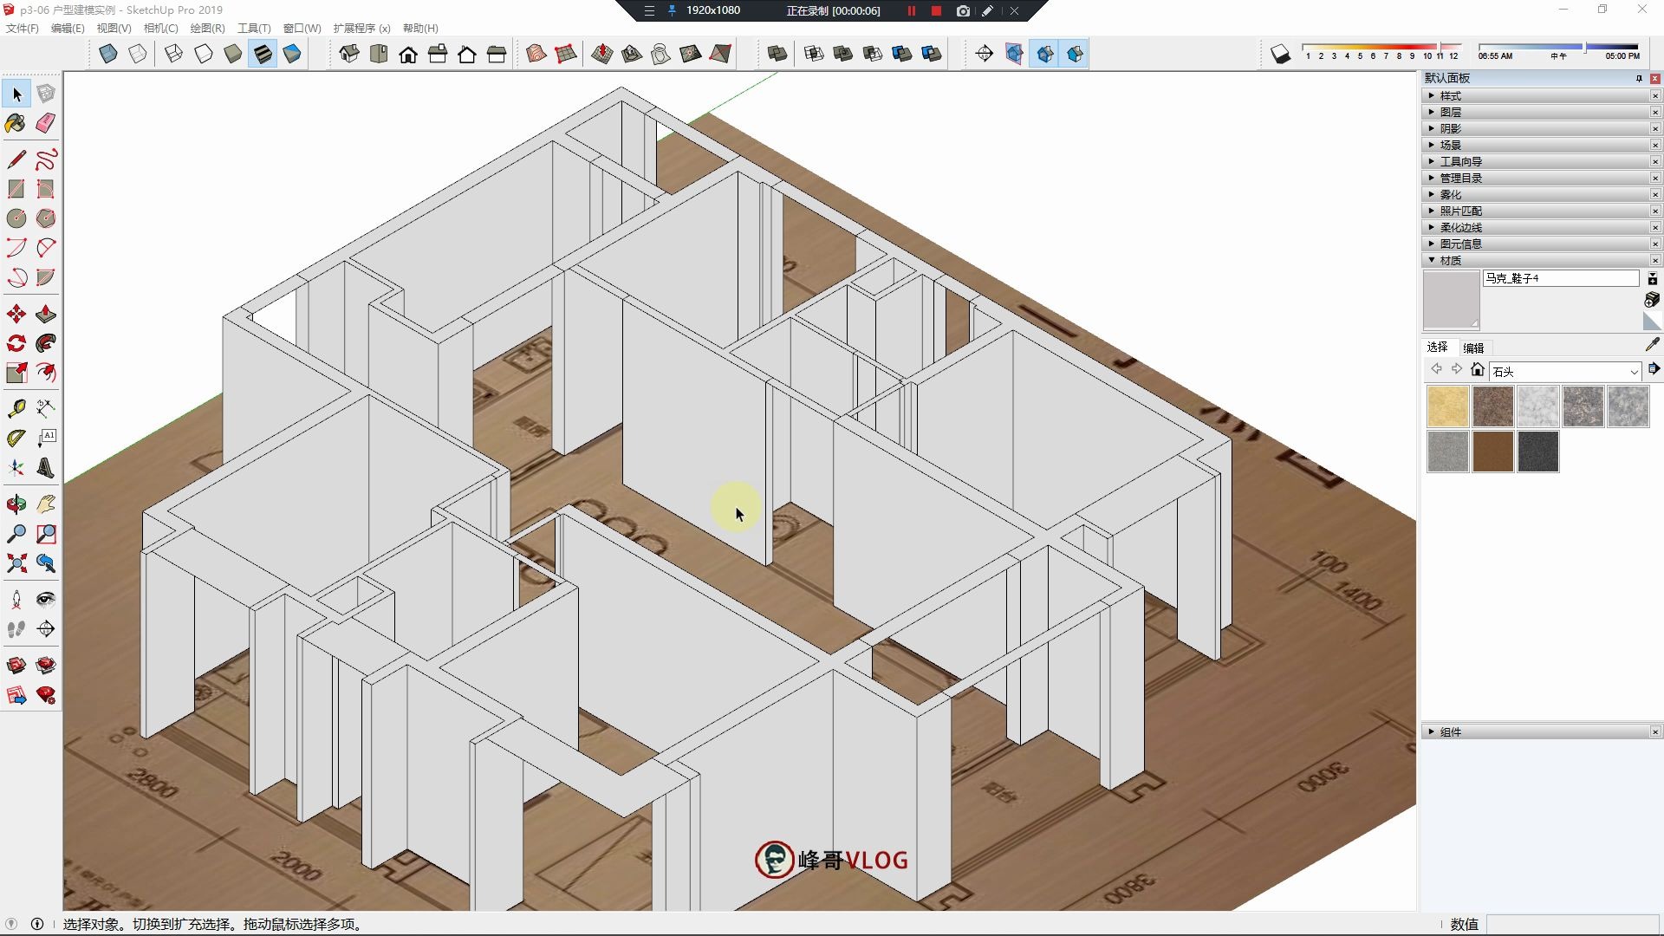Viewport: 1664px width, 936px height.
Task: Select the Orbit tool
Action: pyautogui.click(x=16, y=503)
